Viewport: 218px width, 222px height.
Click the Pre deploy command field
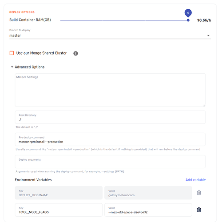110,139
